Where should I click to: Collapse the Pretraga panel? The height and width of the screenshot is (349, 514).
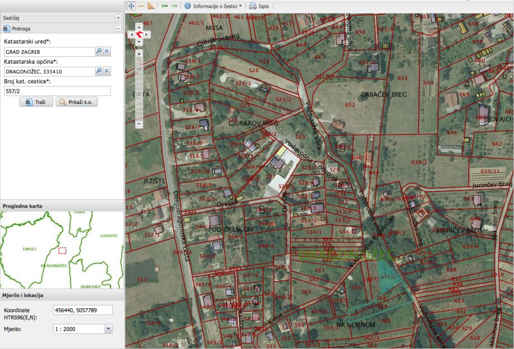pos(118,28)
